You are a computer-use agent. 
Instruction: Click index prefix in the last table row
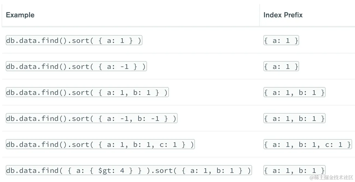pyautogui.click(x=294, y=171)
